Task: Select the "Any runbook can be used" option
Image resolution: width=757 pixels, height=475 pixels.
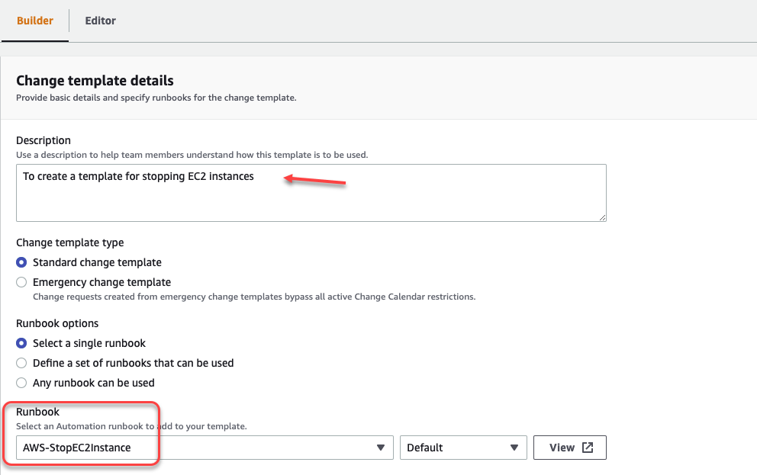Action: (x=21, y=383)
